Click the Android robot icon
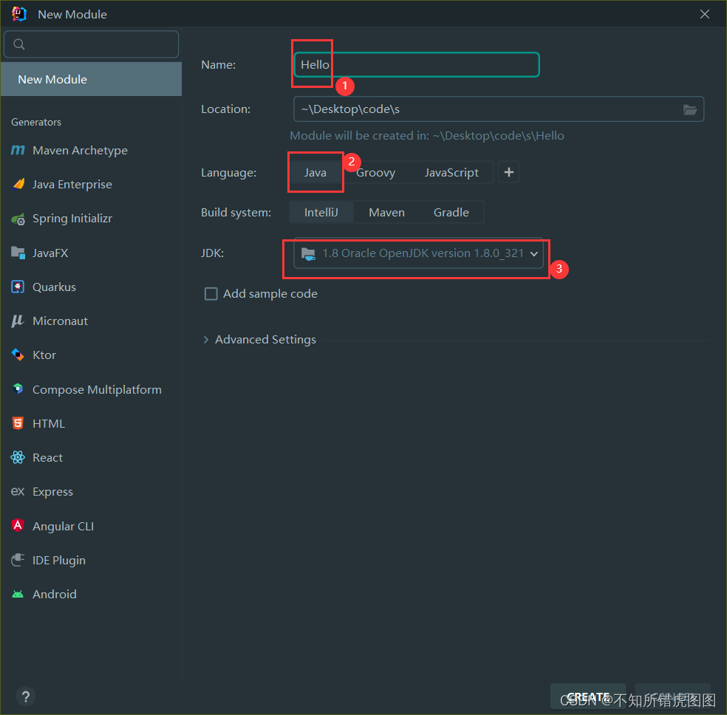The image size is (727, 715). pos(18,594)
